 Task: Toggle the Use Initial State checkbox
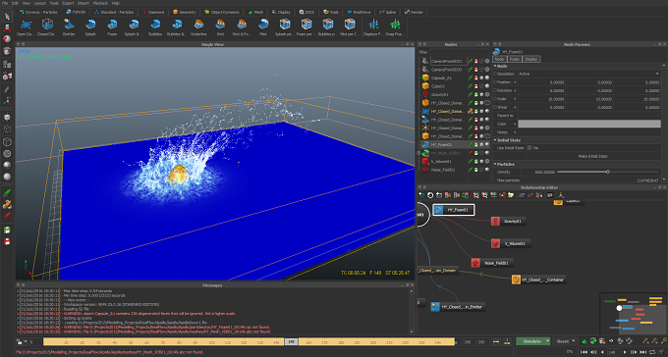[x=529, y=148]
